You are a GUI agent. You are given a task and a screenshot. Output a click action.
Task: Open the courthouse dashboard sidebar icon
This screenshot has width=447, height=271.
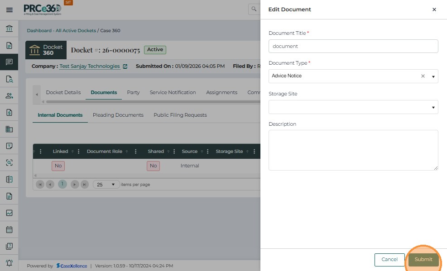click(x=9, y=29)
